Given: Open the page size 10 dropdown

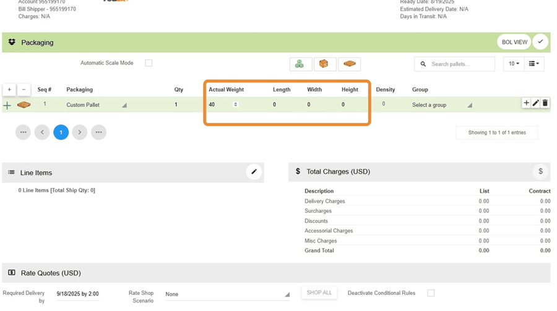Looking at the screenshot, I should (514, 64).
